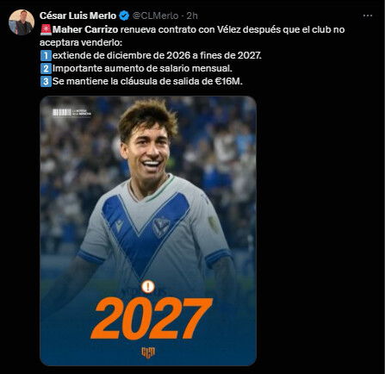Click the small orange logo below 2027
This screenshot has height=374, width=385.
[148, 352]
